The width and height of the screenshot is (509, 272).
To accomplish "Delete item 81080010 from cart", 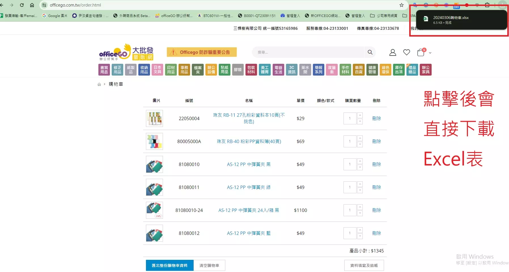I will click(377, 164).
